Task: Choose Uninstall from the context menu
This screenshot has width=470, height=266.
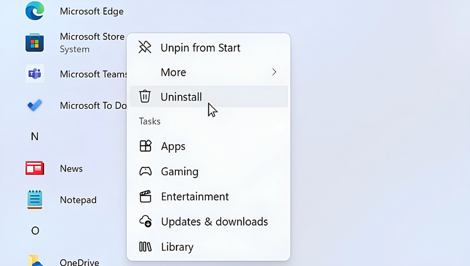Action: click(209, 96)
